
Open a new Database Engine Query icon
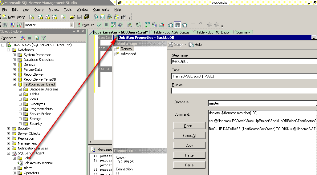tap(31, 17)
